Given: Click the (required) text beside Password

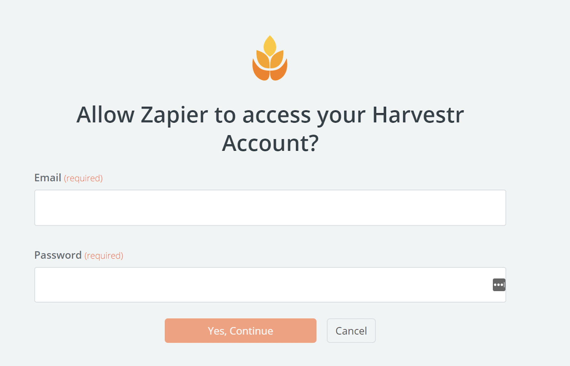Looking at the screenshot, I should point(104,256).
